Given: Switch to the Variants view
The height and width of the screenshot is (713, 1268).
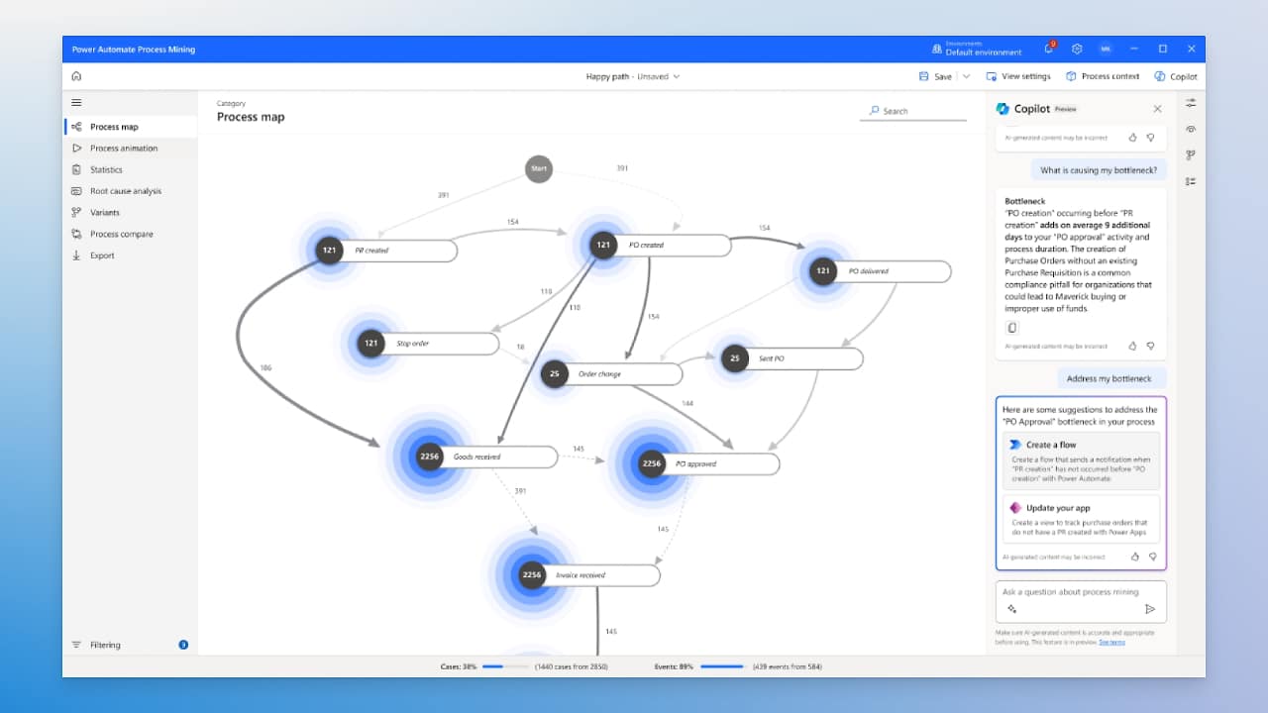Looking at the screenshot, I should 131,213.
